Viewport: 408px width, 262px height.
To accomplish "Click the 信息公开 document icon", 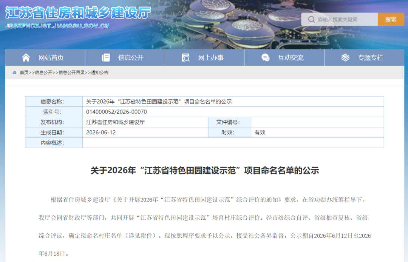I will [x=106, y=57].
